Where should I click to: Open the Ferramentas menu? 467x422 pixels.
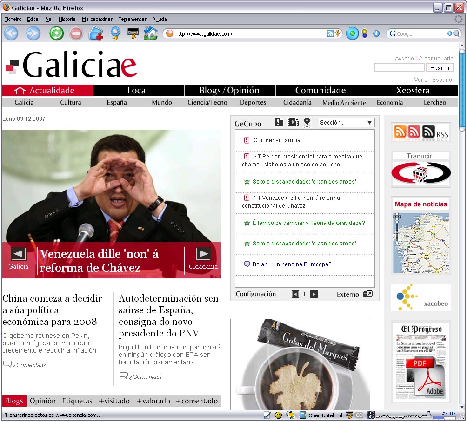coord(132,19)
